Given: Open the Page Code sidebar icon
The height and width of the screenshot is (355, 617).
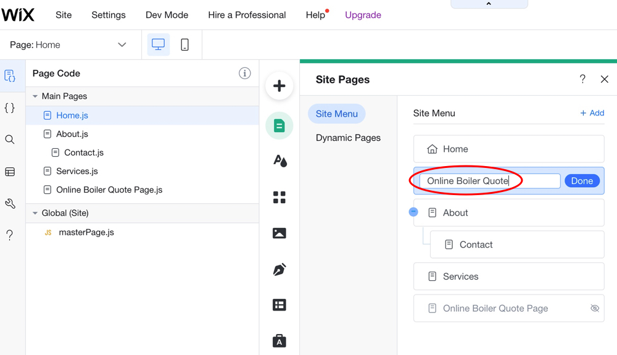Looking at the screenshot, I should 10,75.
